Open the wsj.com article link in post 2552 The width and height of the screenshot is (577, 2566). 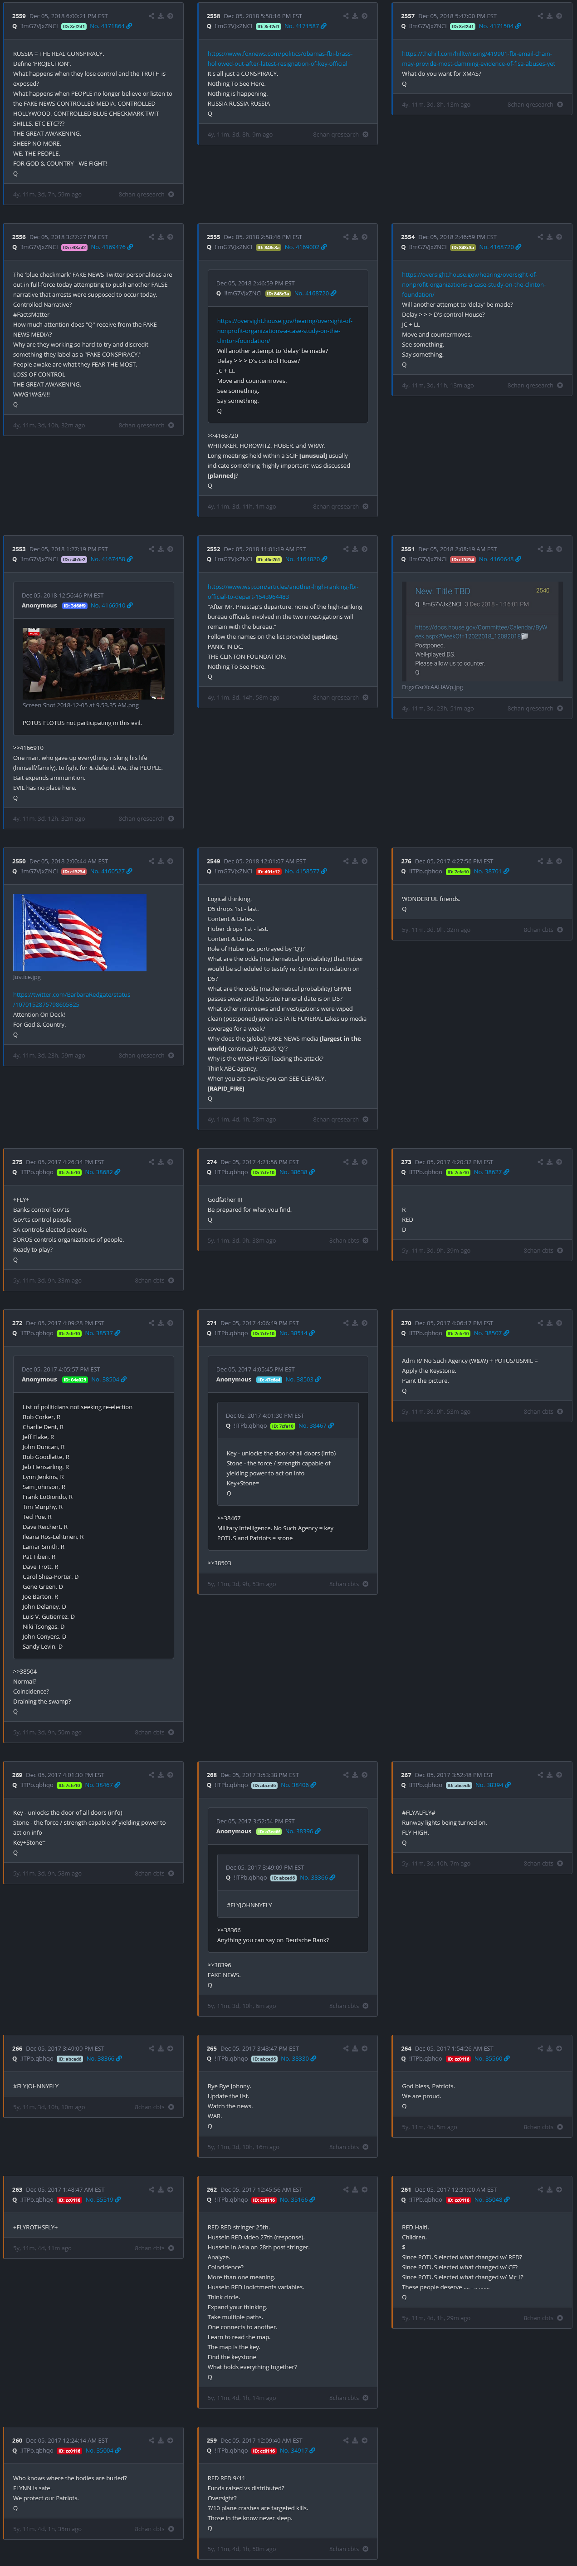282,592
